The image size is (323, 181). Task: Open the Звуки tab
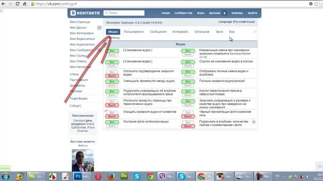pyautogui.click(x=219, y=32)
